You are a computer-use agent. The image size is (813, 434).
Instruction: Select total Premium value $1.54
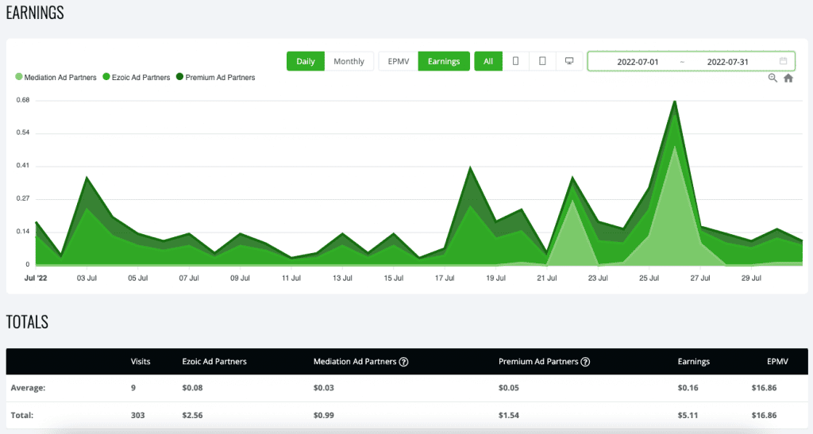tap(509, 416)
